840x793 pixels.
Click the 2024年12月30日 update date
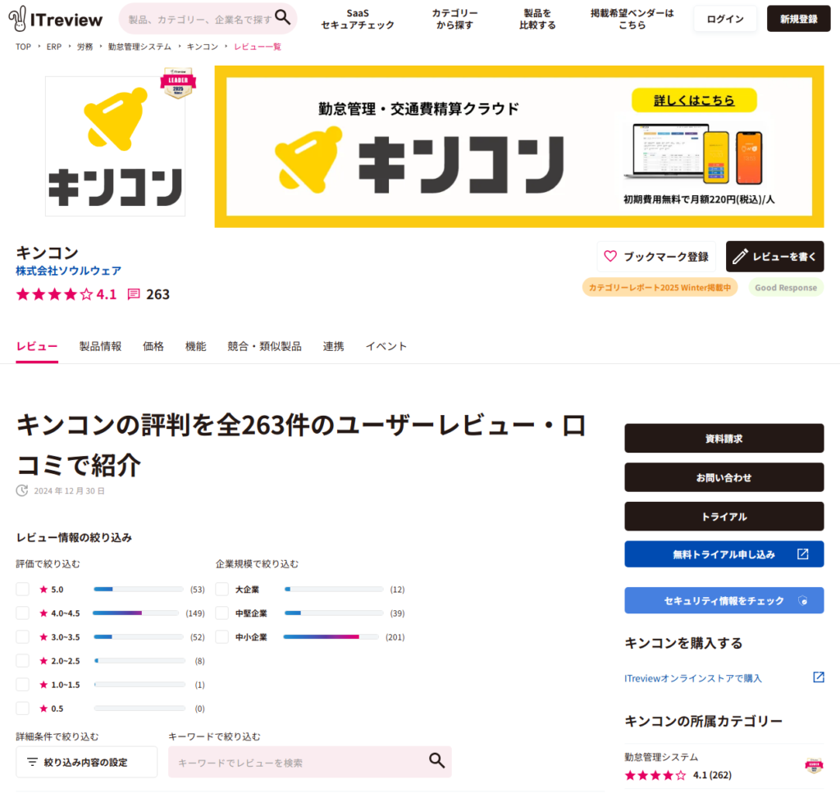tap(69, 490)
